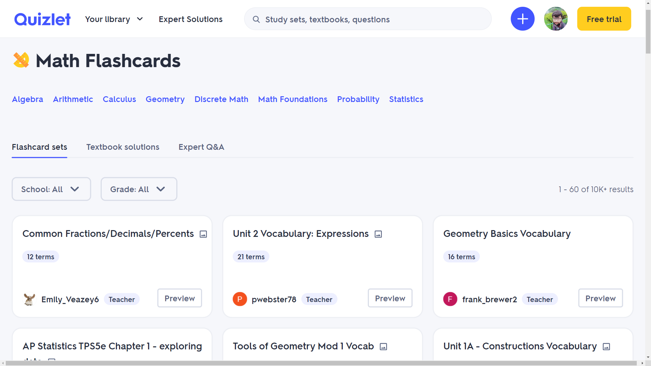Go to the Statistics category link
This screenshot has width=651, height=366.
(406, 99)
